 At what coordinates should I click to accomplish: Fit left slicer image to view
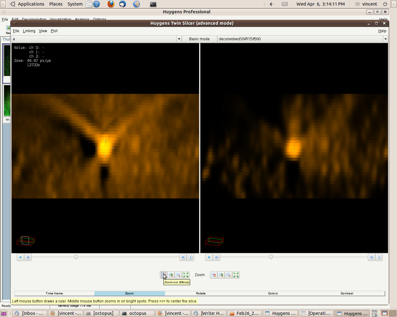pos(186,275)
